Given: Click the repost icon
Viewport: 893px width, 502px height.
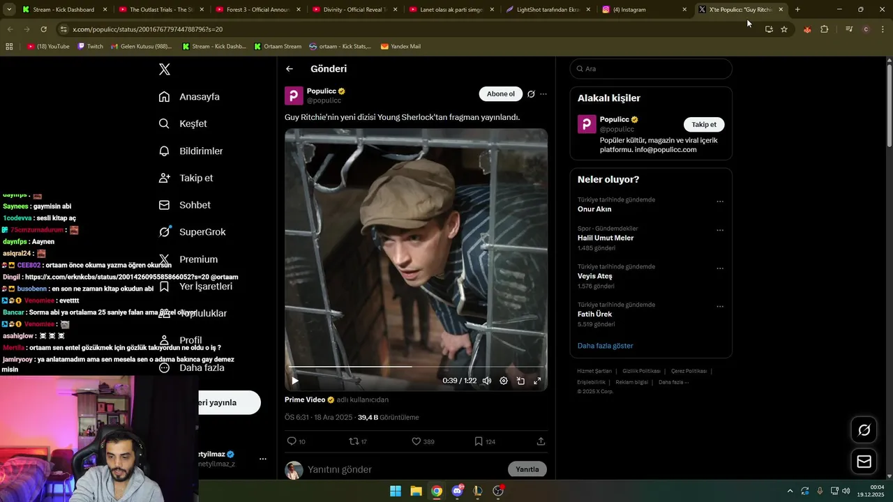Looking at the screenshot, I should coord(354,441).
